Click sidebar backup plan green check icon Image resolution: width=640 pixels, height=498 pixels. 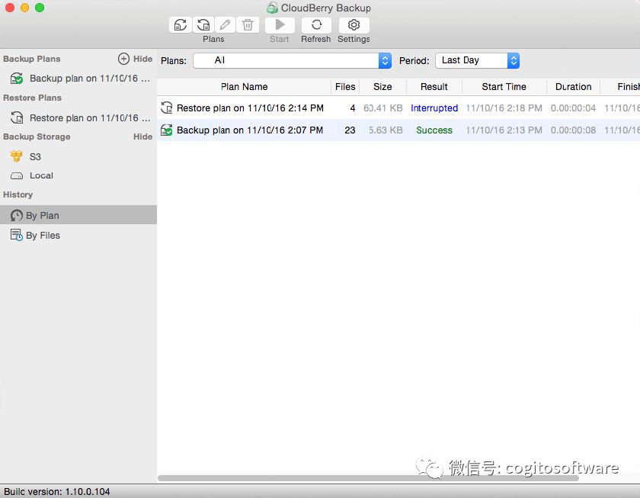click(x=16, y=79)
